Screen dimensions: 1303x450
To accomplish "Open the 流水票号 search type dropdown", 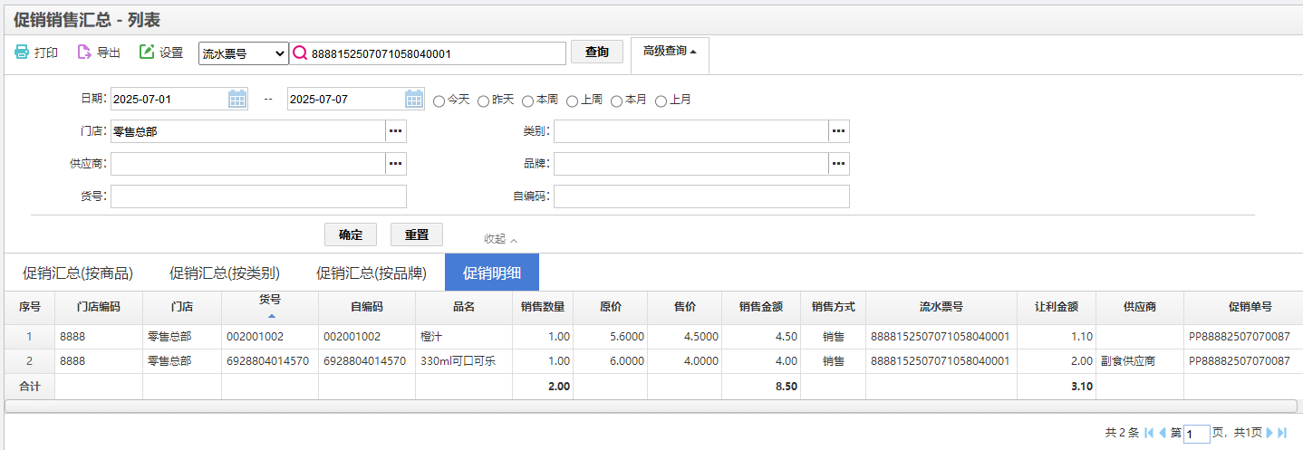I will [x=243, y=53].
